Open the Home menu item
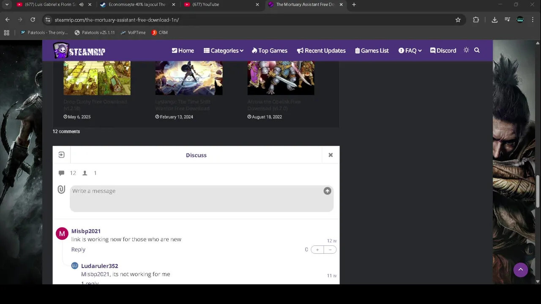The width and height of the screenshot is (541, 304). pyautogui.click(x=183, y=51)
